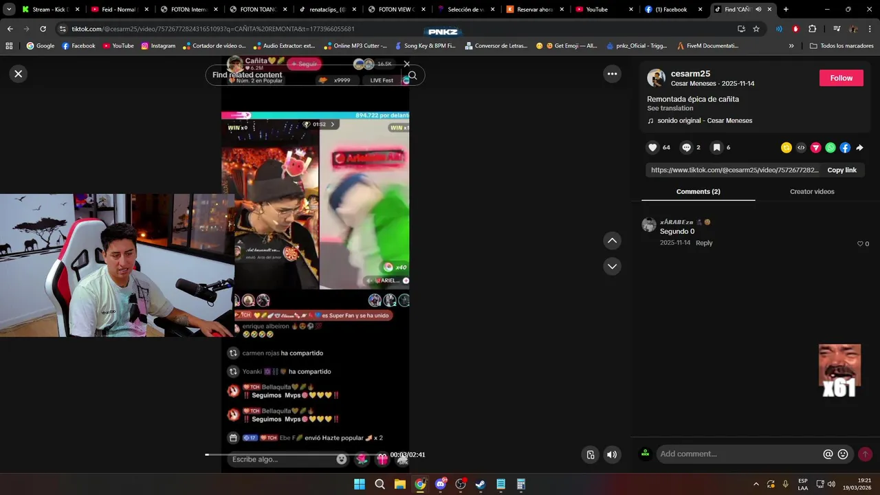Switch to the Feid - Normal YouTube browser tab

pyautogui.click(x=118, y=10)
